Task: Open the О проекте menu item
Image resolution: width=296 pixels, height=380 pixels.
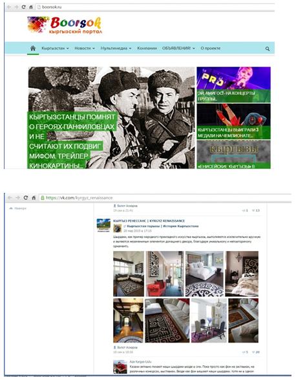Action: (210, 48)
